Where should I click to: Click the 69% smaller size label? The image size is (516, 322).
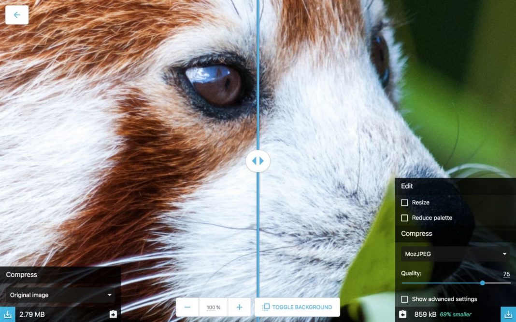point(455,314)
